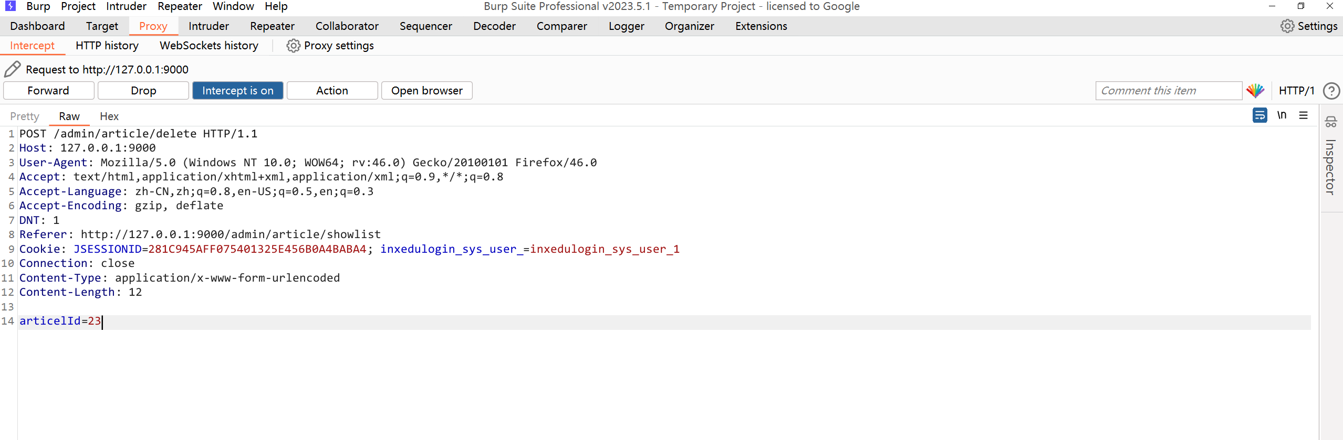
Task: Select the Proxy main tab
Action: (153, 26)
